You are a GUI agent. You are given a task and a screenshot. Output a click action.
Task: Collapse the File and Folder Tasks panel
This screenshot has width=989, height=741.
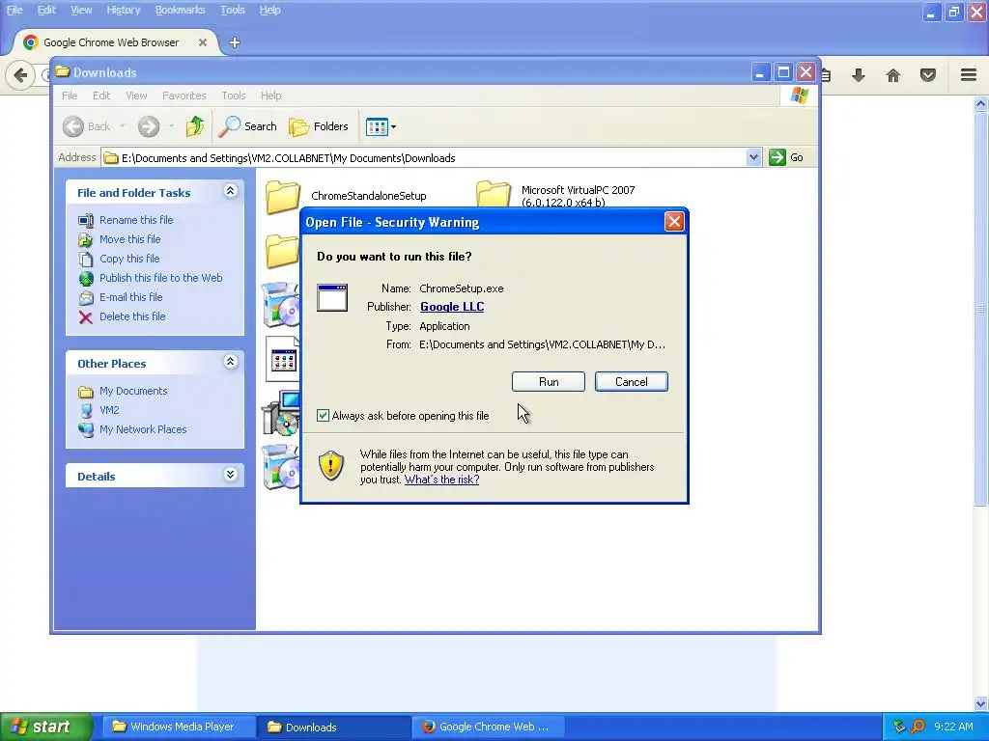point(230,191)
